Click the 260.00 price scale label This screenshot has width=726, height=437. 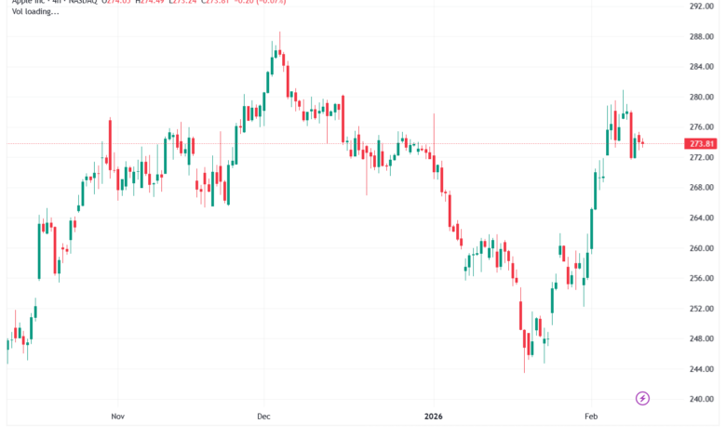tap(701, 248)
